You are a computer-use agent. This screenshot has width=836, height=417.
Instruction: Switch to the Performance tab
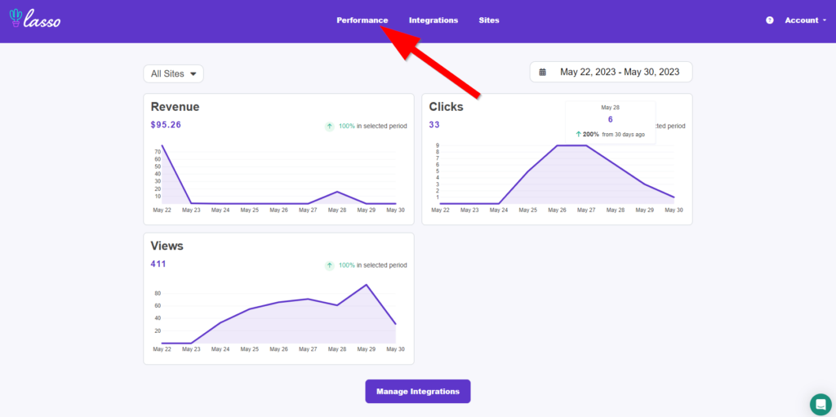tap(362, 20)
